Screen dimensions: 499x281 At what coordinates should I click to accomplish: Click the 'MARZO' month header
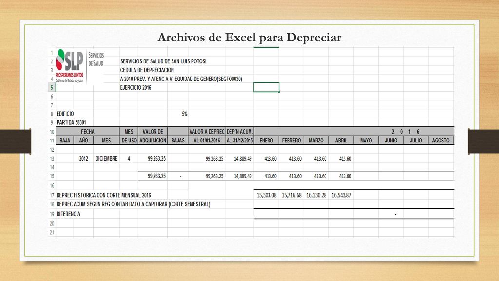tap(316, 140)
